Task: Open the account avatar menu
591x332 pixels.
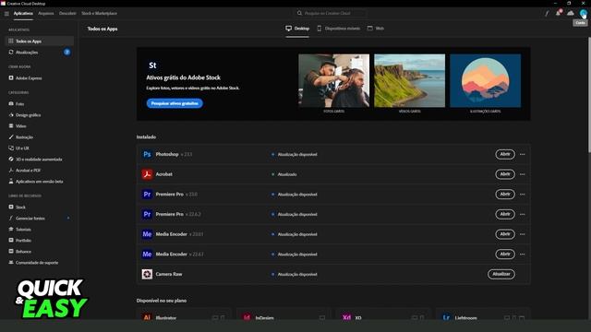Action: [x=583, y=13]
